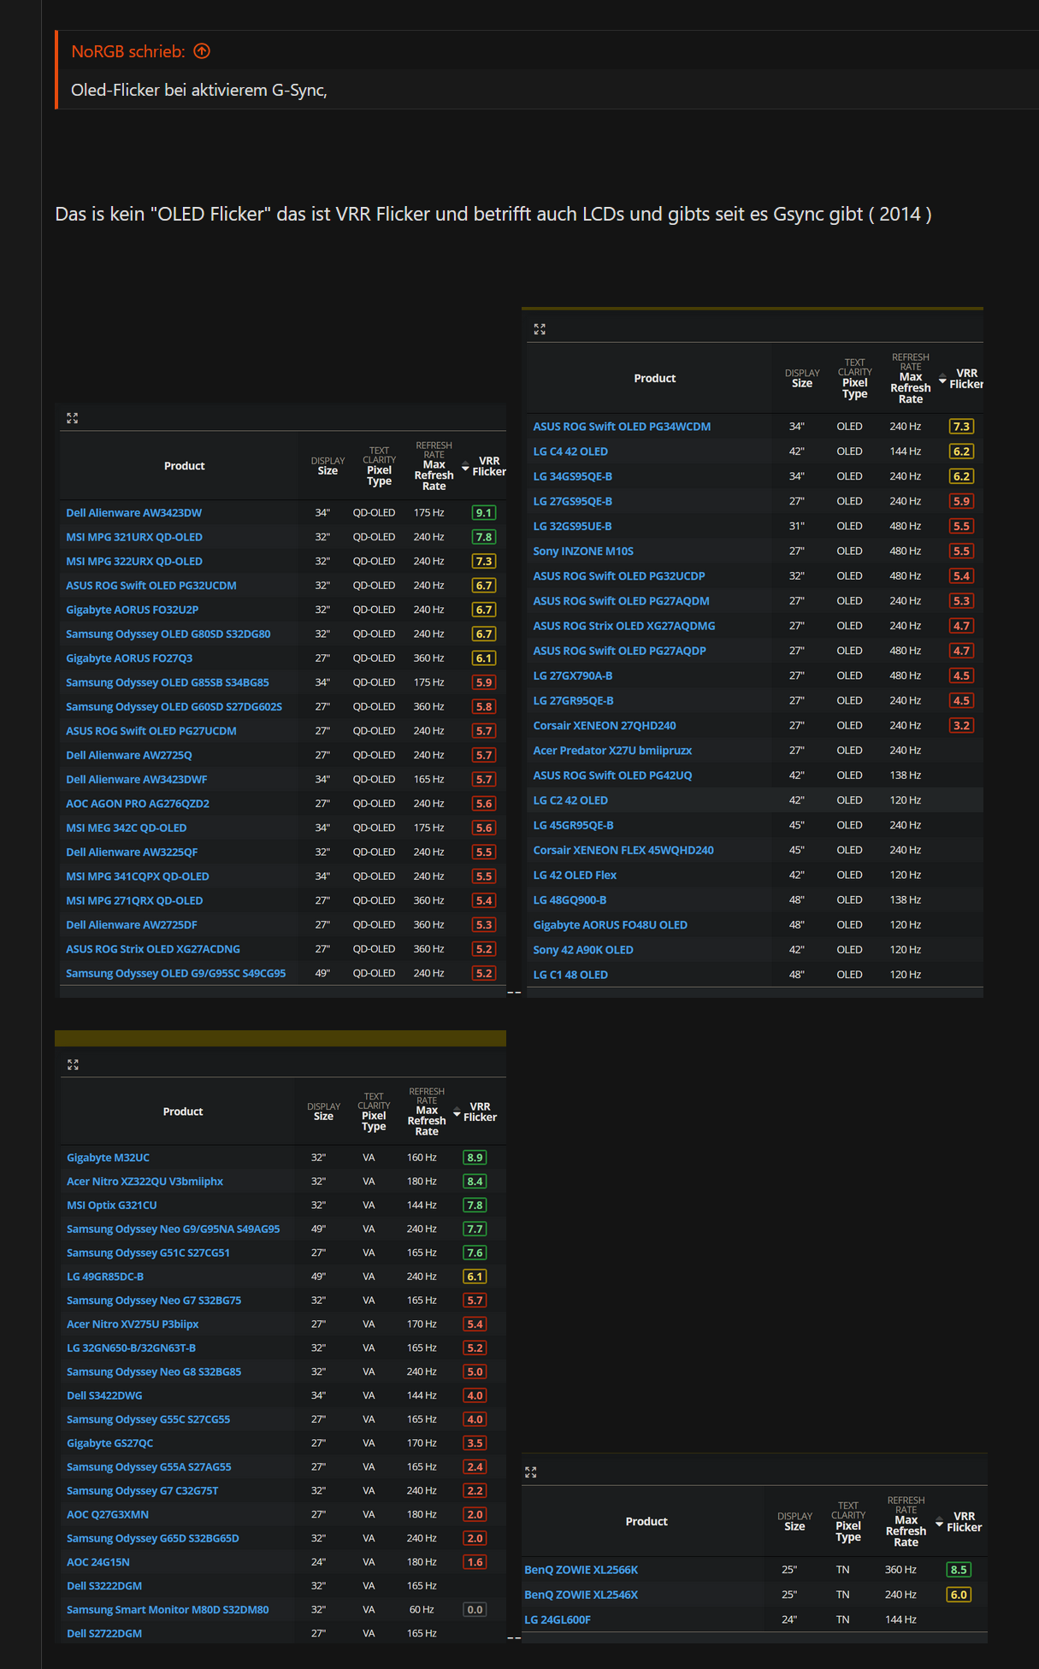Screen dimensions: 1039x1669
Task: Open Acer Predator X27U bmiiprzx link
Action: 612,751
